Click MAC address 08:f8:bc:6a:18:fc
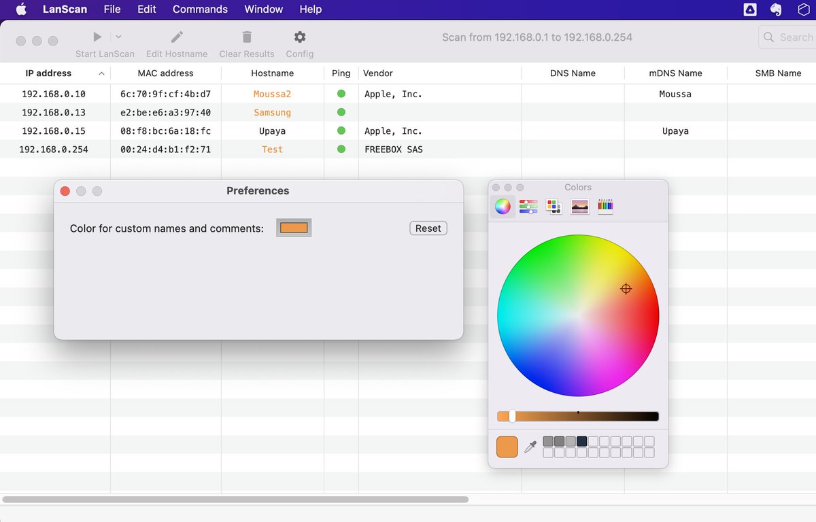Image resolution: width=816 pixels, height=522 pixels. (x=165, y=130)
